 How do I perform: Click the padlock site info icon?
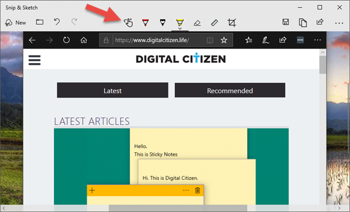coord(106,40)
